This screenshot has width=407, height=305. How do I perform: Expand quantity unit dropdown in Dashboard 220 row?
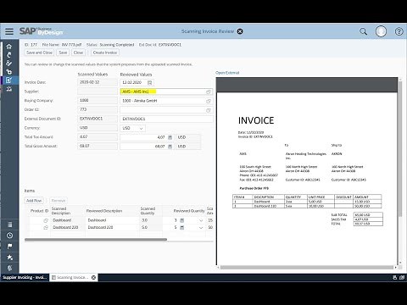(x=201, y=227)
